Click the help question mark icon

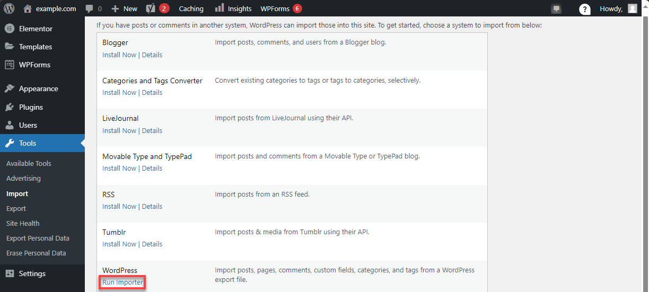click(584, 9)
